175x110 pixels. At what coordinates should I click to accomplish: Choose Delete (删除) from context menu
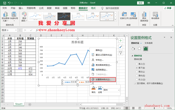[103, 50]
